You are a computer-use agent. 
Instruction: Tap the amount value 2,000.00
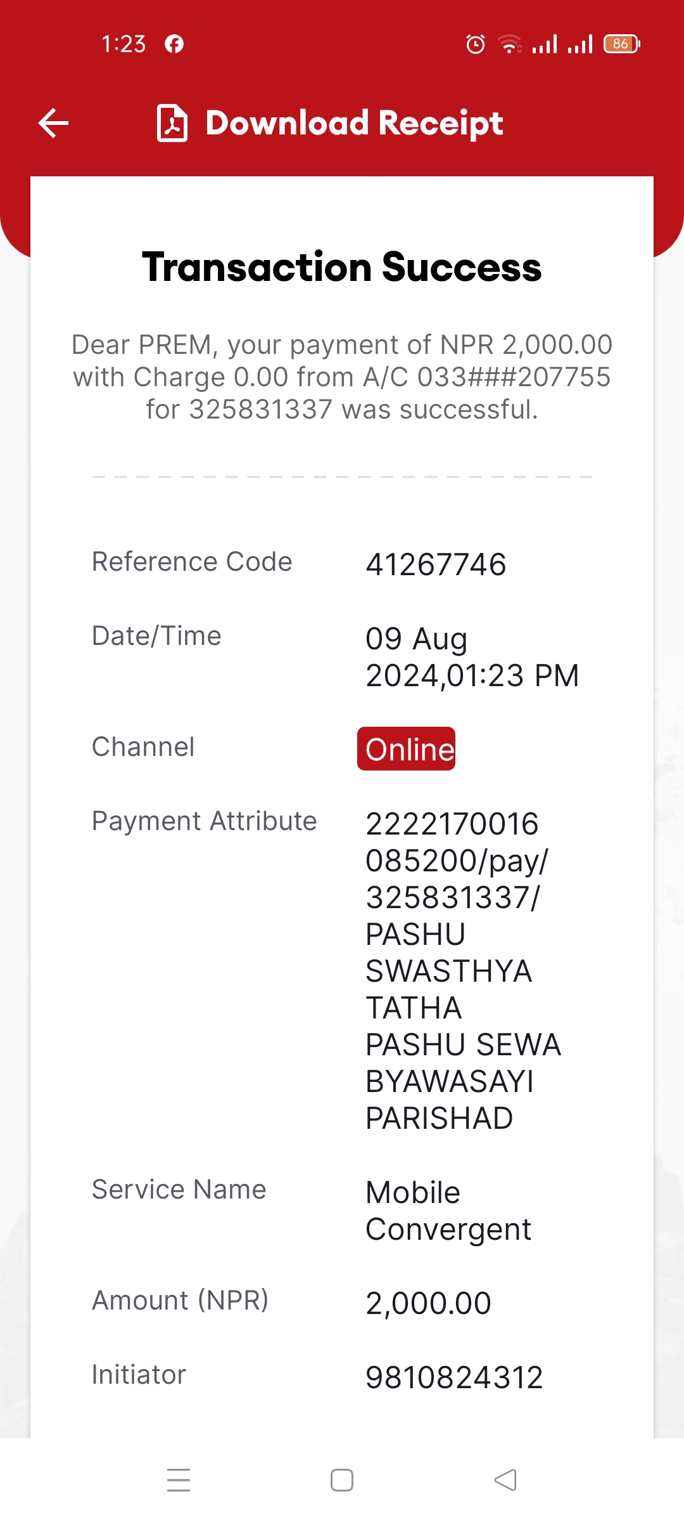(428, 1303)
